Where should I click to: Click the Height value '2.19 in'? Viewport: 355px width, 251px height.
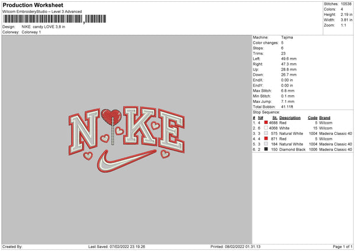(346, 14)
